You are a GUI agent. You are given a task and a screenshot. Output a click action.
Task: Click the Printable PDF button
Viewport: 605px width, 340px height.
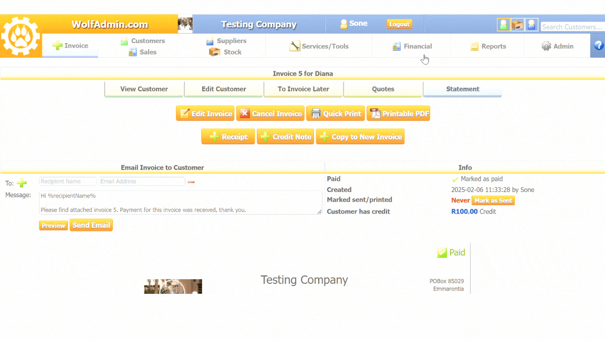399,113
